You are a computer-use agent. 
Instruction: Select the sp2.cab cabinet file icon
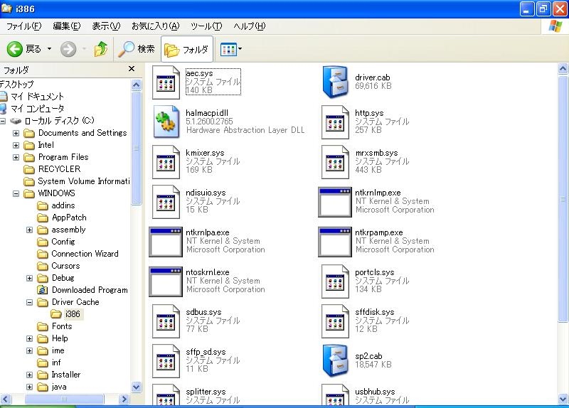tap(334, 360)
